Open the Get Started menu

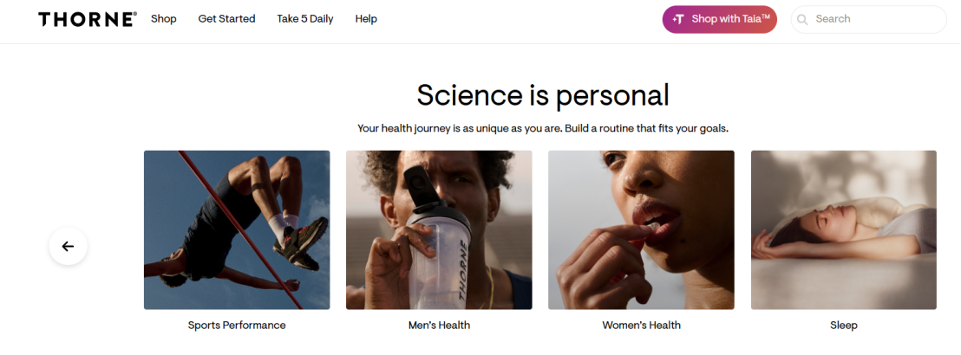pyautogui.click(x=226, y=19)
